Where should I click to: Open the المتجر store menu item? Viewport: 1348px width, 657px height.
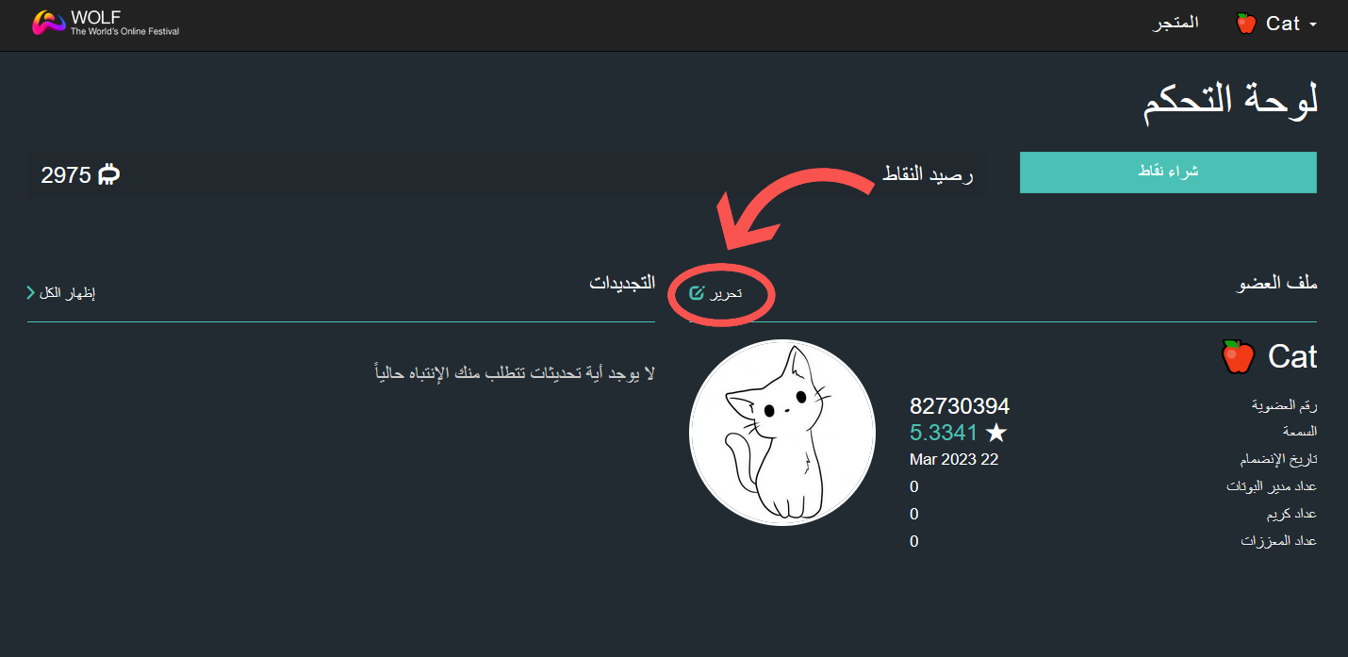pos(1175,23)
